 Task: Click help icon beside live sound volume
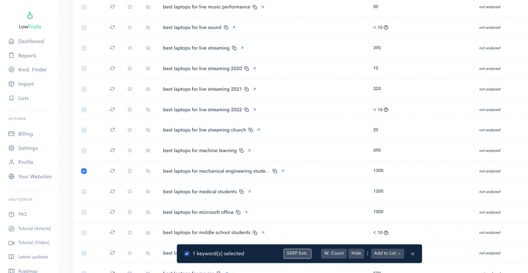coord(386,28)
